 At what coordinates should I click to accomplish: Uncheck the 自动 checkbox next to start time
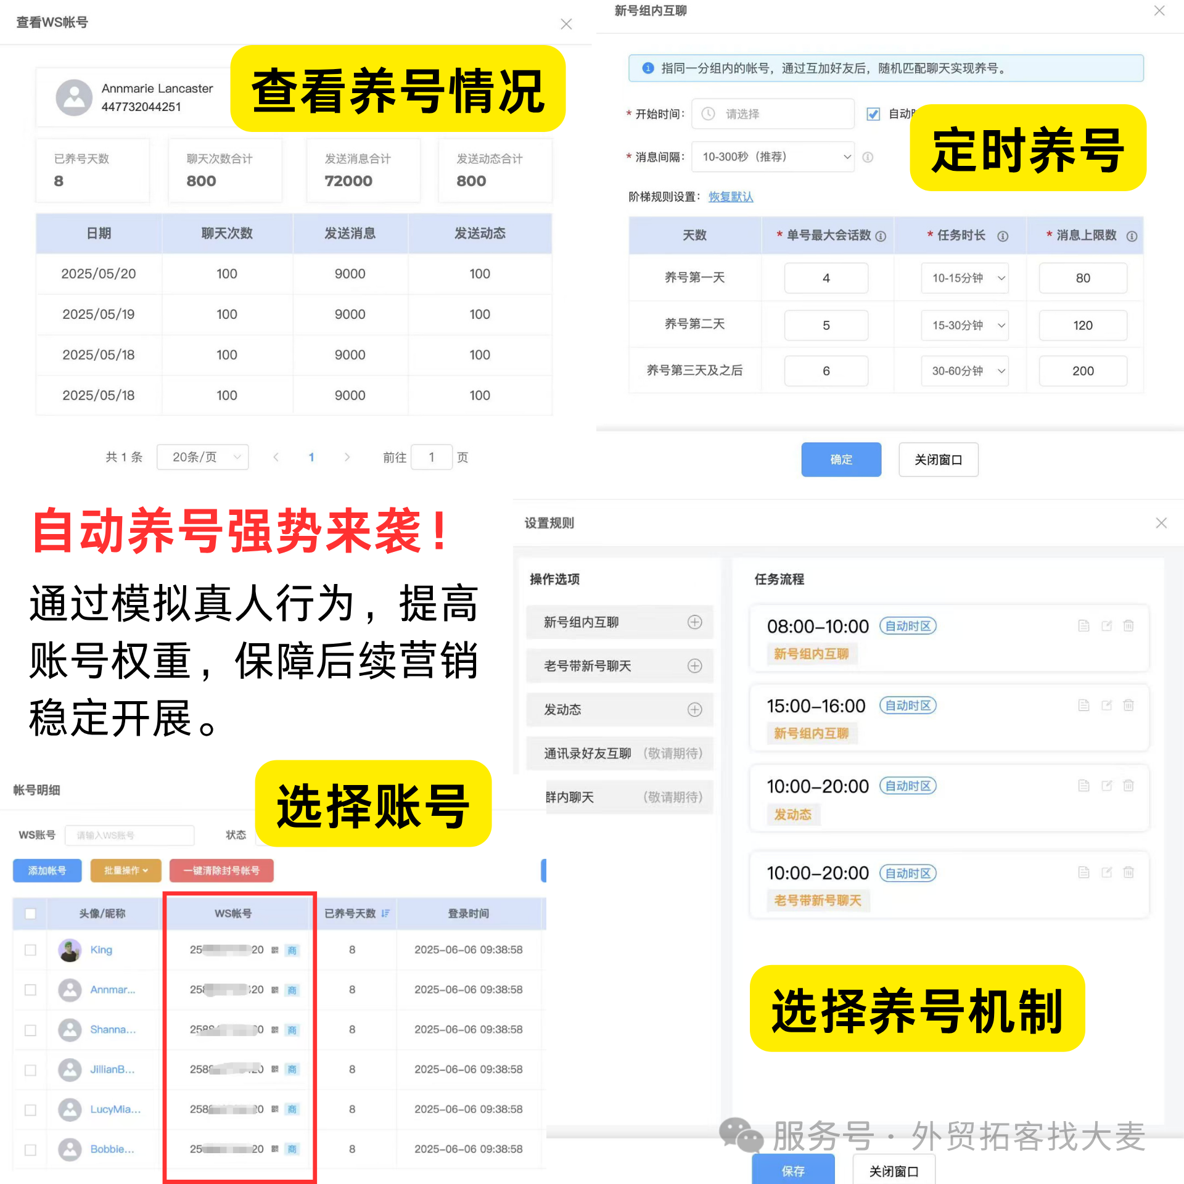pos(873,114)
